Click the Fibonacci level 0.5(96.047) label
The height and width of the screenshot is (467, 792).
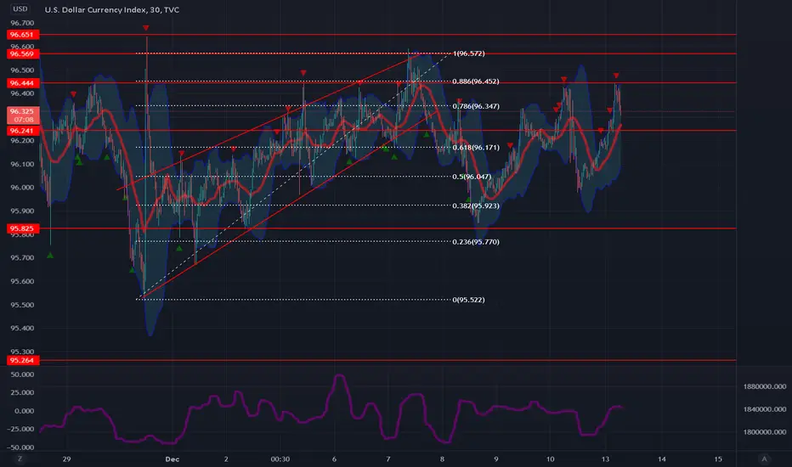coord(472,177)
